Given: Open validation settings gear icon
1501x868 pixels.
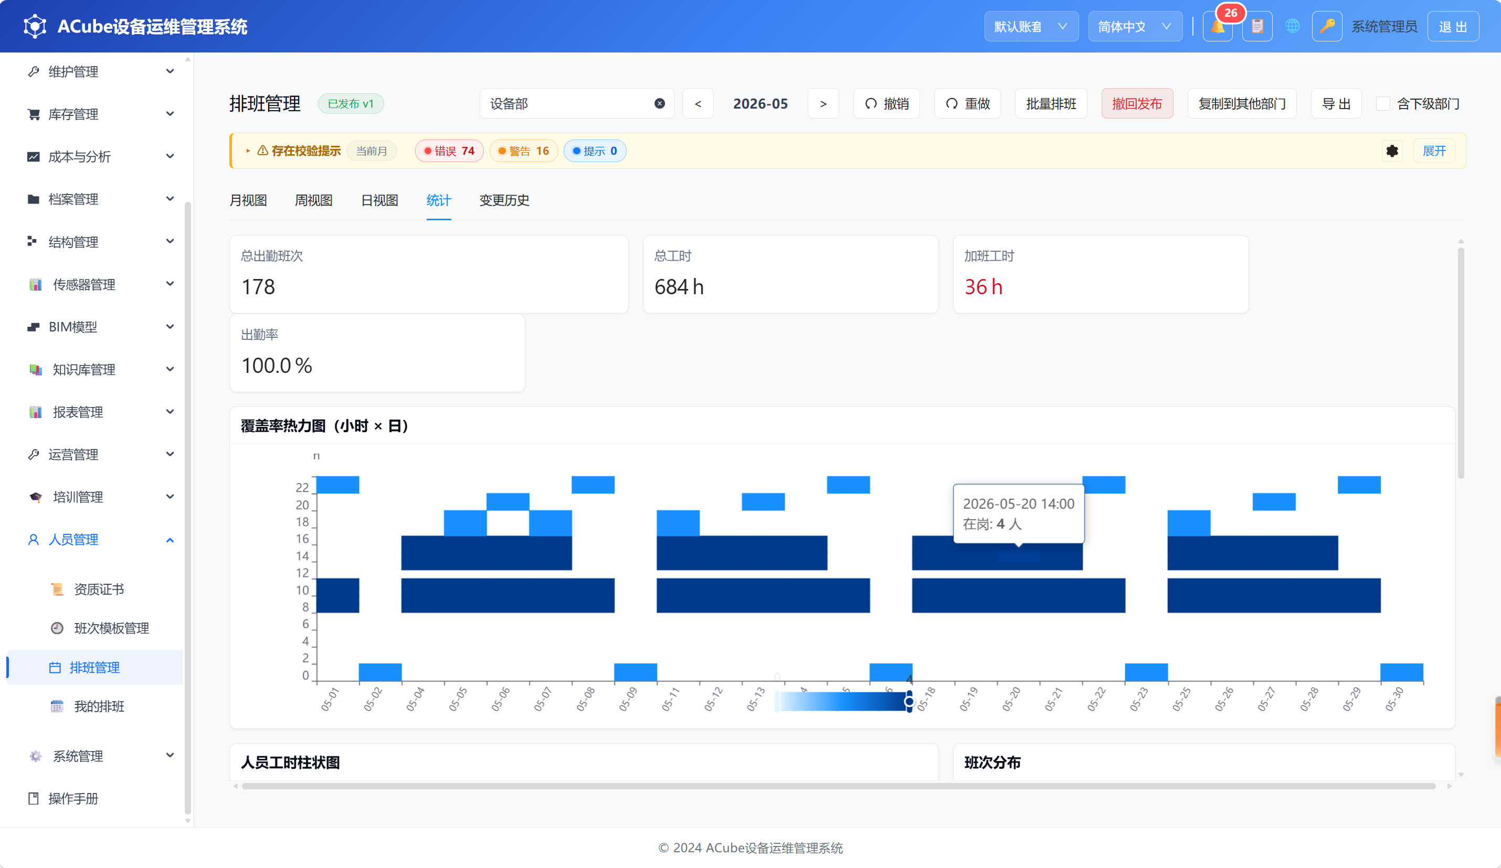Looking at the screenshot, I should click(x=1392, y=151).
